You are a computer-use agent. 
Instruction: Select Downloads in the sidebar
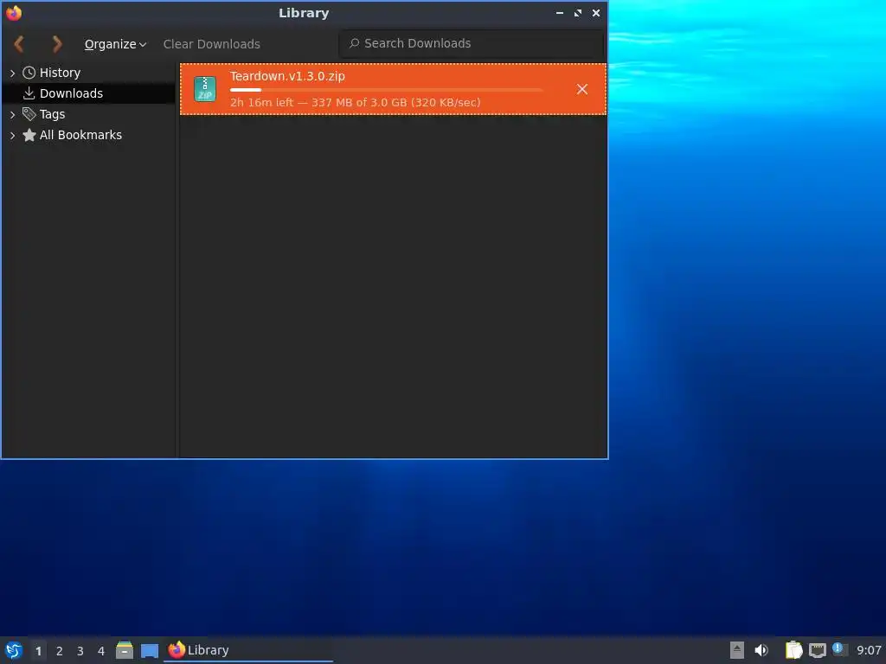(71, 93)
